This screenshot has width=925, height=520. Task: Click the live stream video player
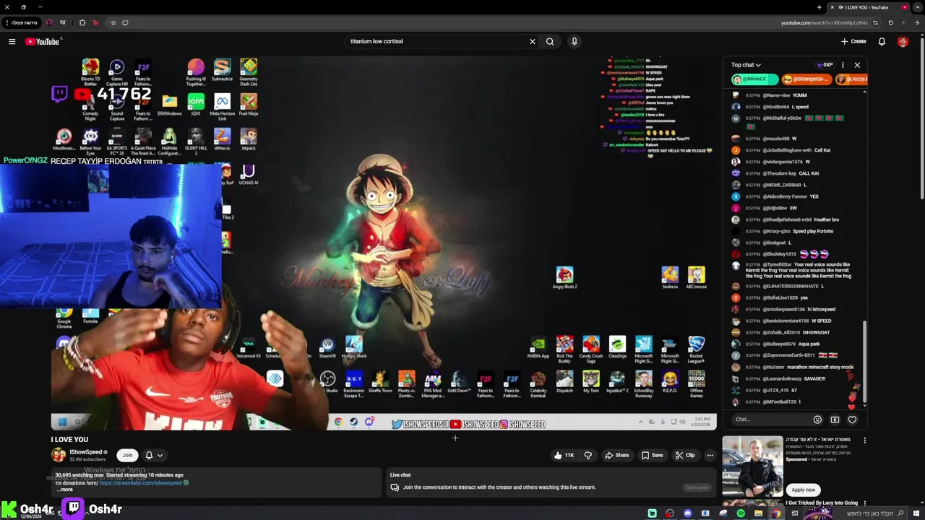click(x=384, y=243)
